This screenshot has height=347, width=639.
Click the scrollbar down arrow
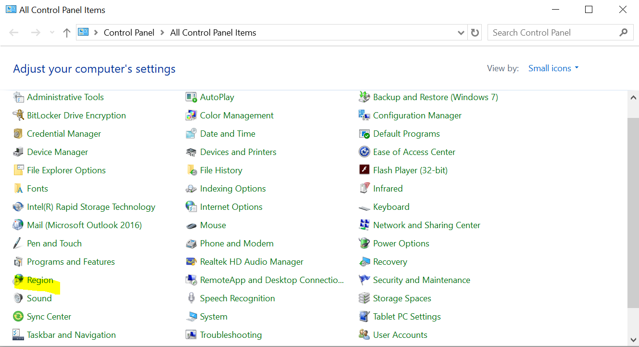(x=633, y=340)
